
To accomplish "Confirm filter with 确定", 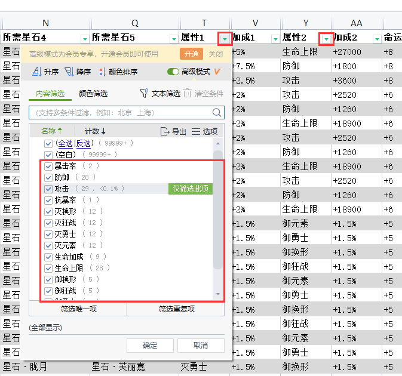I will pos(150,346).
